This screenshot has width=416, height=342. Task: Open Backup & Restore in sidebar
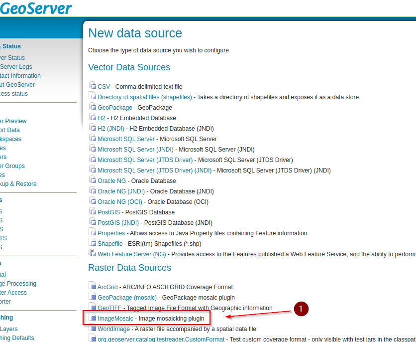pos(18,184)
